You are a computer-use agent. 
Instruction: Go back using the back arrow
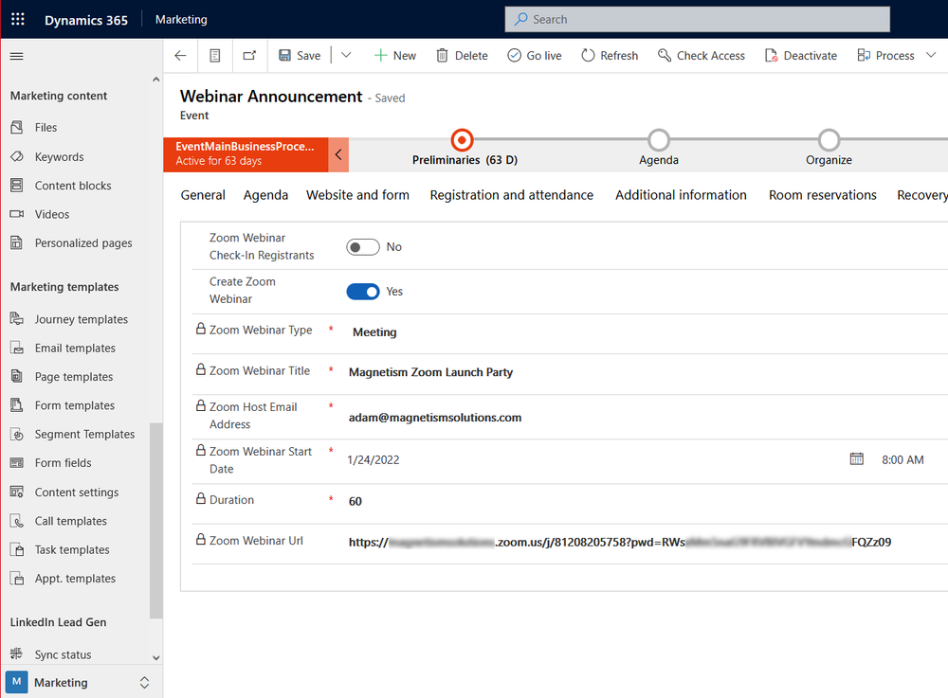pos(180,56)
